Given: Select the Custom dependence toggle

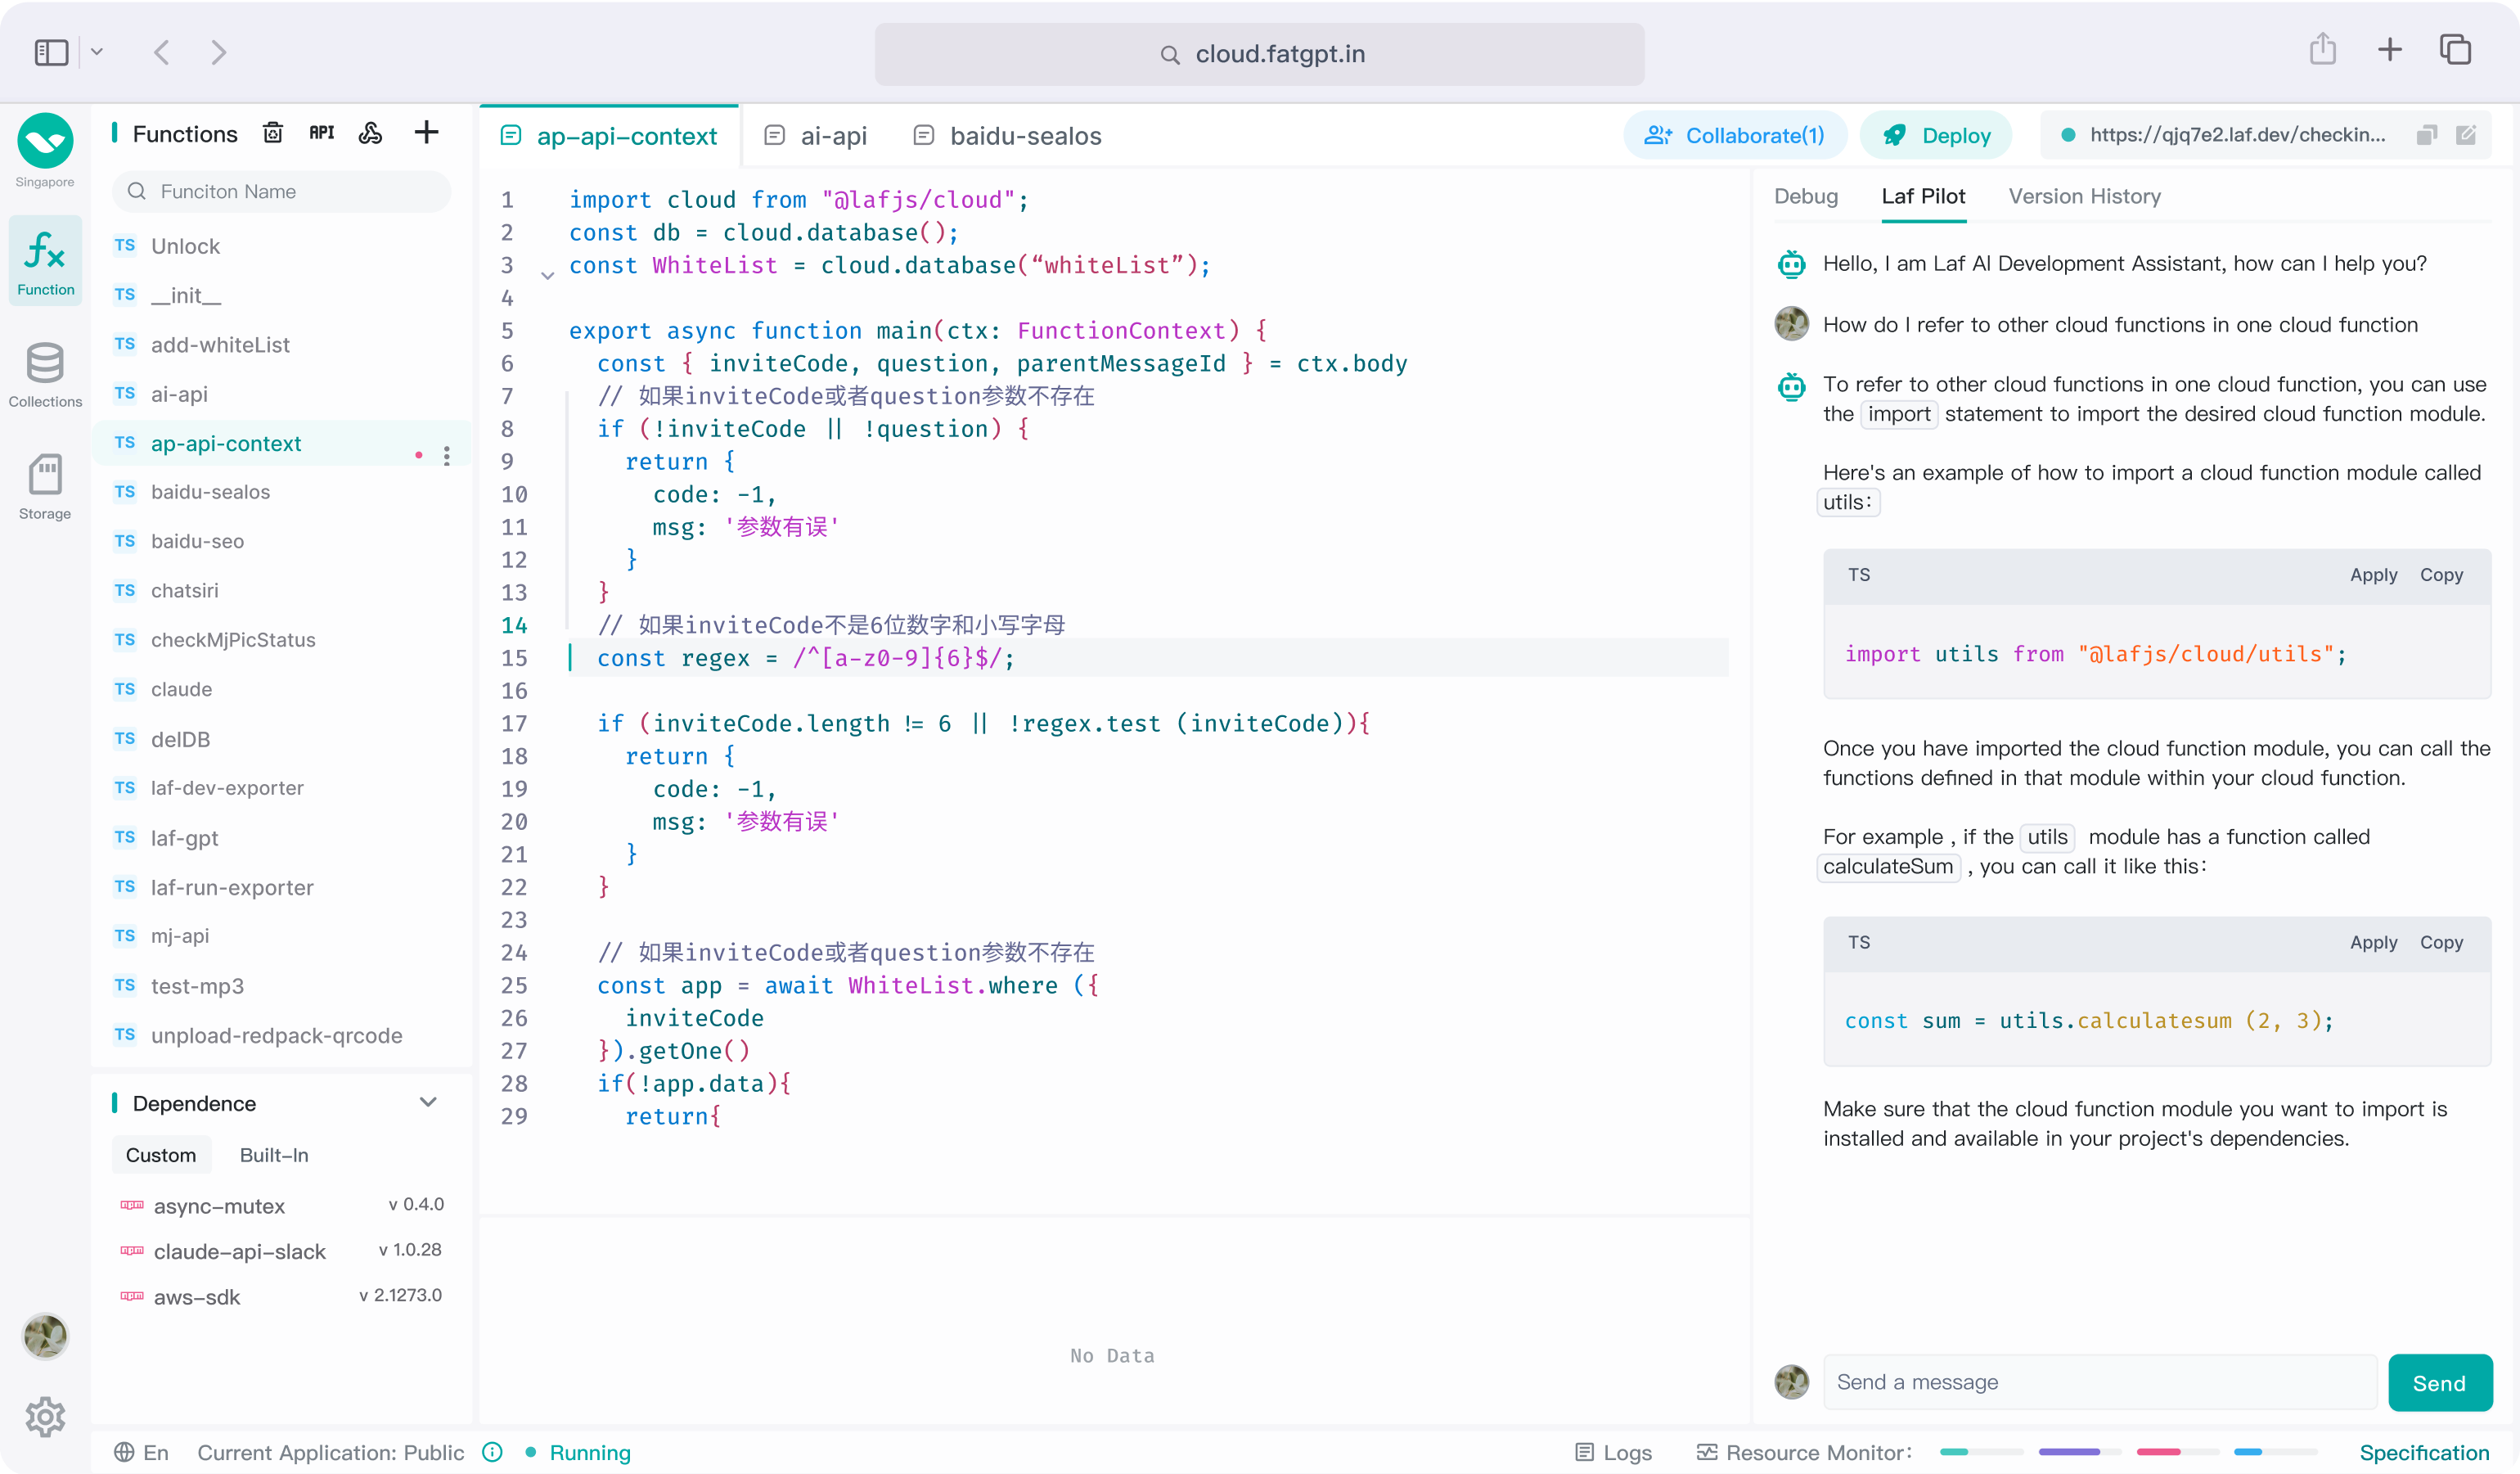Looking at the screenshot, I should pyautogui.click(x=161, y=1155).
